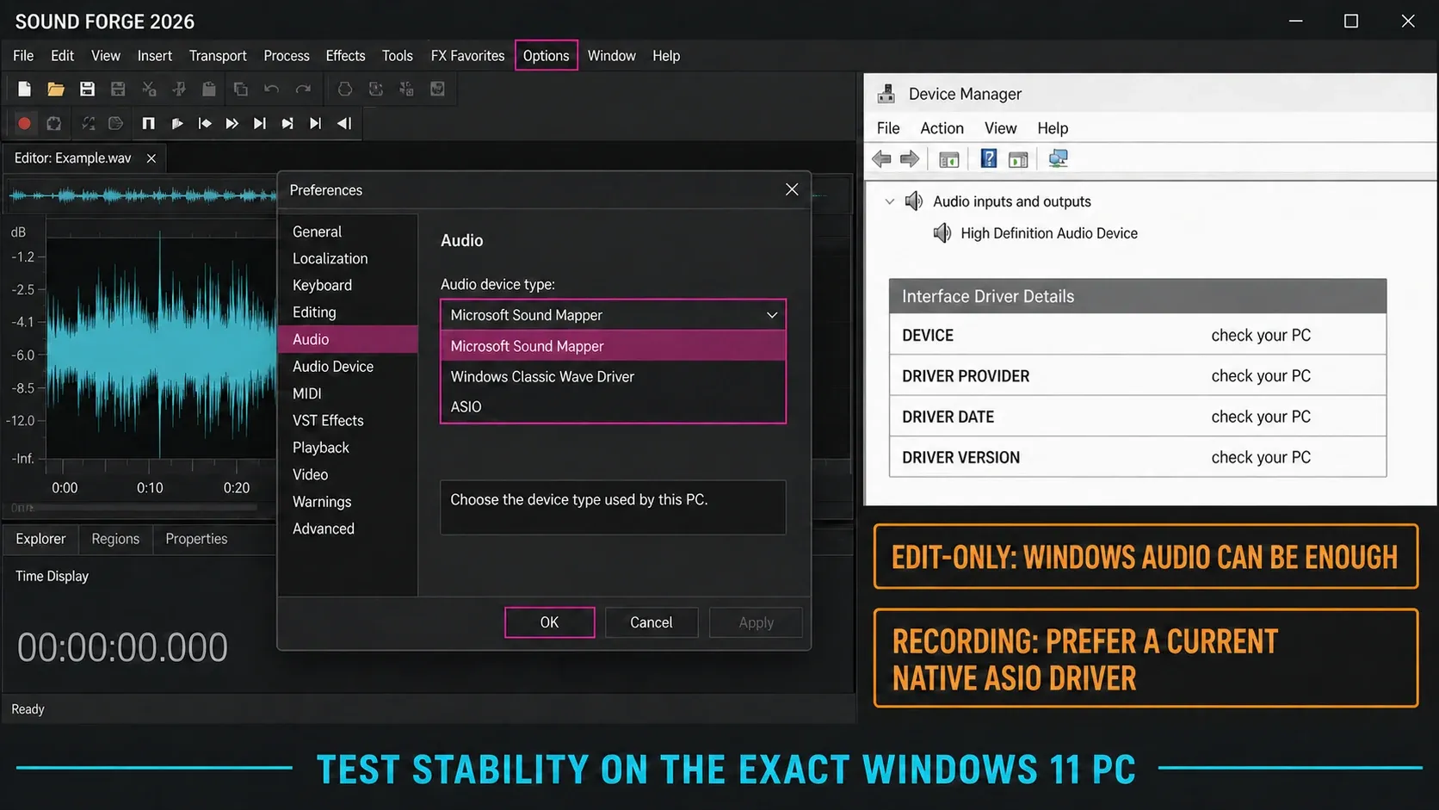This screenshot has width=1439, height=810.
Task: Create a new file with the blank page icon
Action: pos(24,89)
